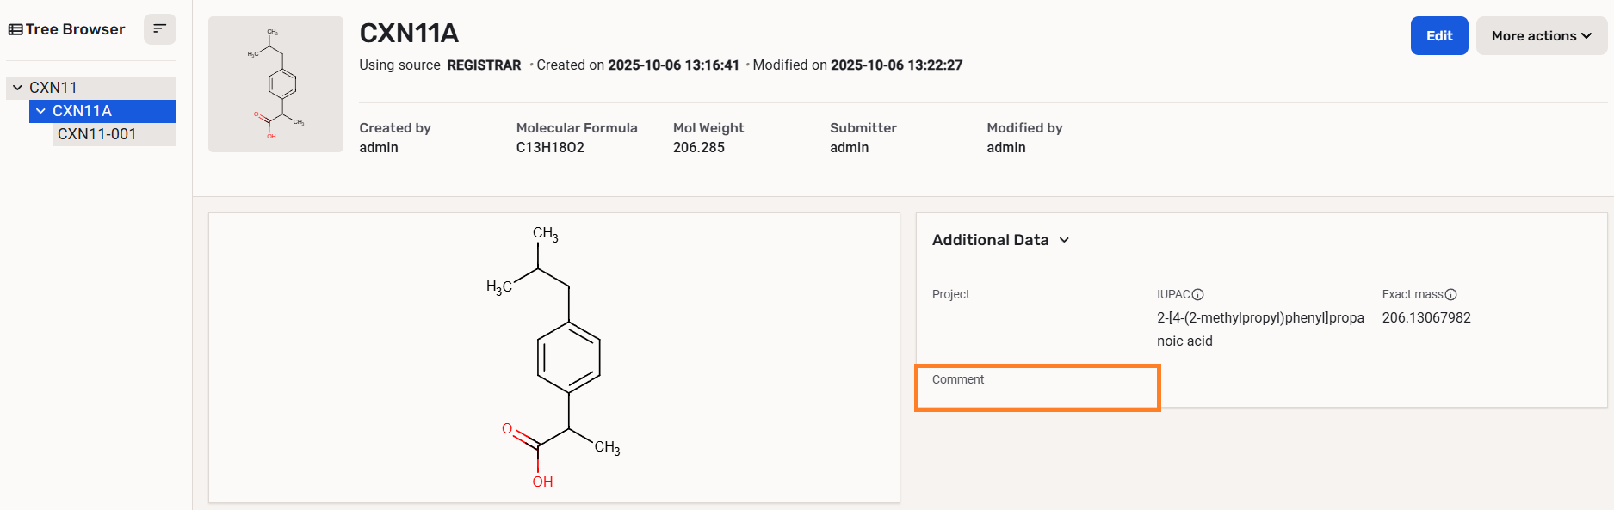Click the exact mass value 206.13067982
Image resolution: width=1614 pixels, height=510 pixels.
point(1425,318)
